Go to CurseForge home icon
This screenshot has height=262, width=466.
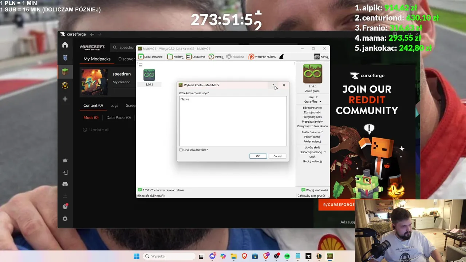[65, 45]
